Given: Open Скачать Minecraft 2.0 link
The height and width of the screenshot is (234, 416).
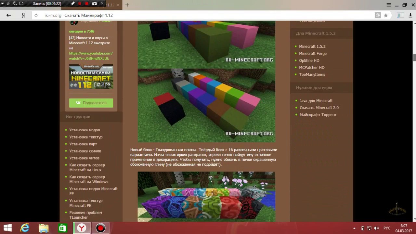Looking at the screenshot, I should (x=319, y=108).
